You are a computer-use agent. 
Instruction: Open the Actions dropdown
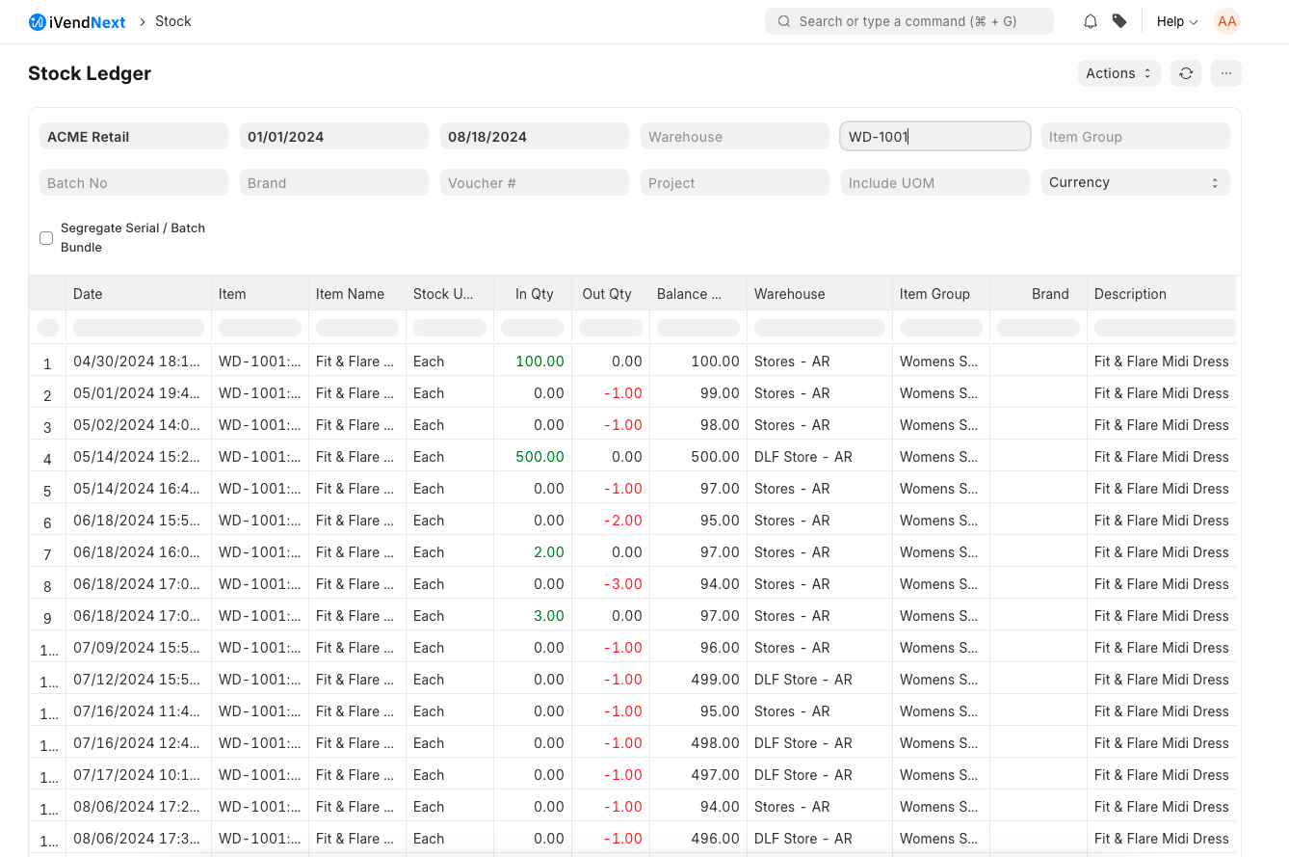1118,73
